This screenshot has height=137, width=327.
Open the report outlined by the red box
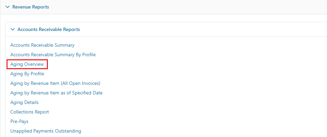tap(27, 64)
